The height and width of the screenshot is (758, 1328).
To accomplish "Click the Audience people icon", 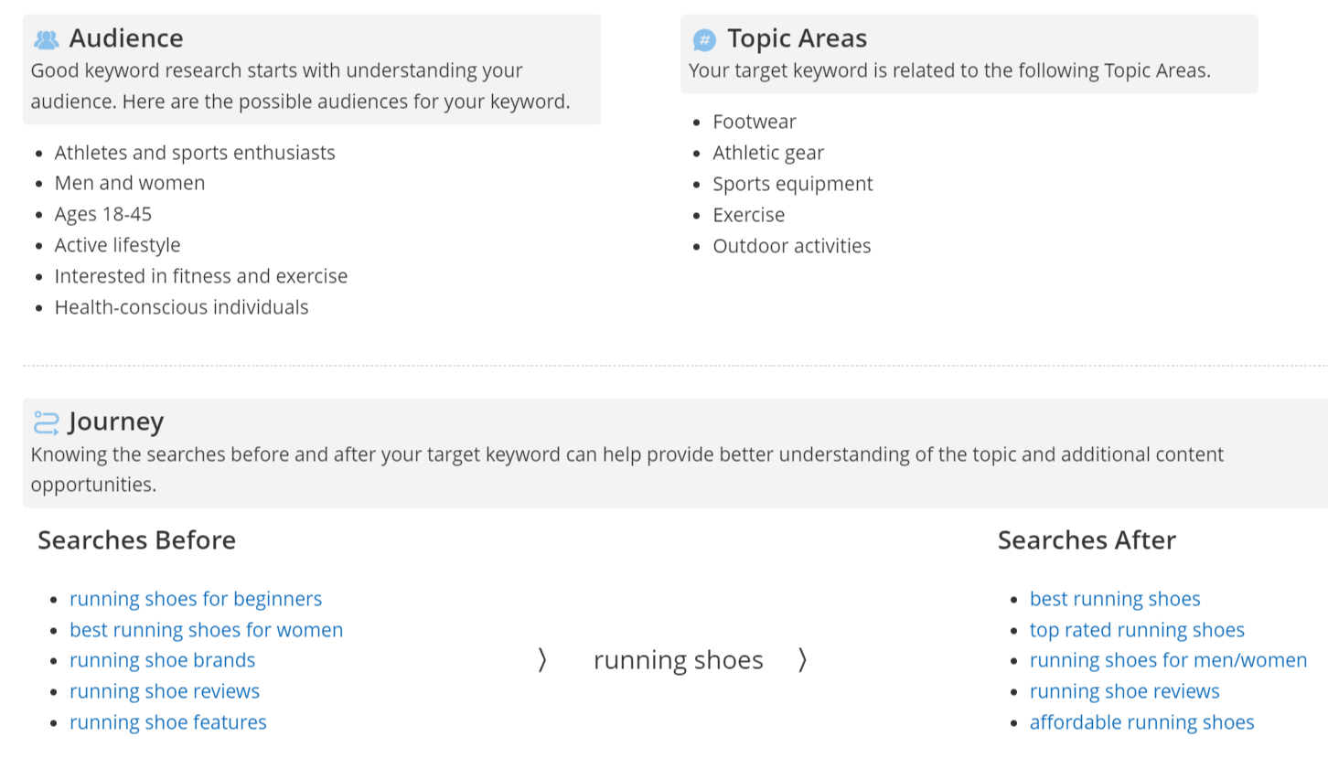I will point(46,39).
